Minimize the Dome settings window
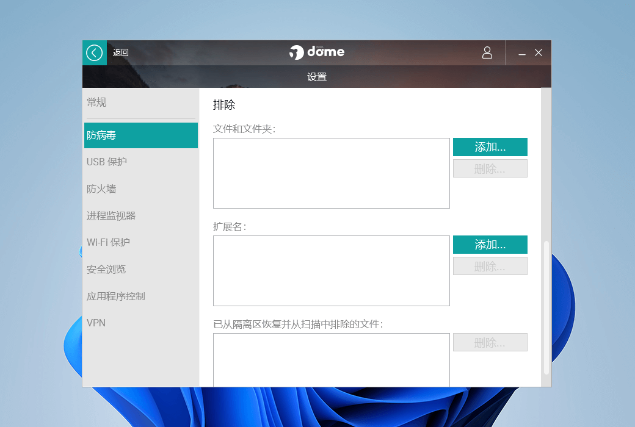This screenshot has width=635, height=427. 522,53
